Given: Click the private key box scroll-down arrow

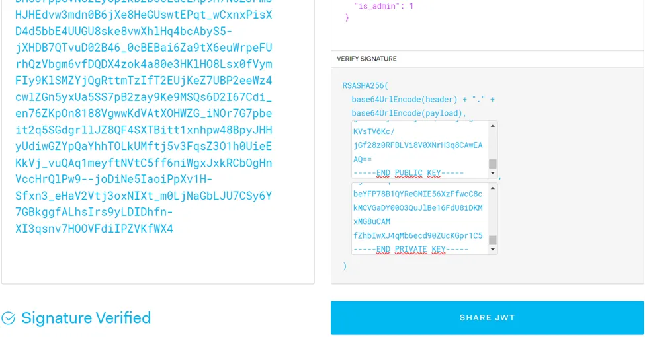Looking at the screenshot, I should tap(492, 249).
